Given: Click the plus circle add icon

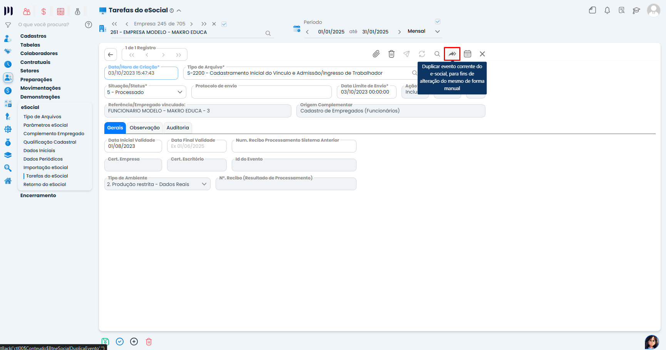Looking at the screenshot, I should pyautogui.click(x=134, y=342).
